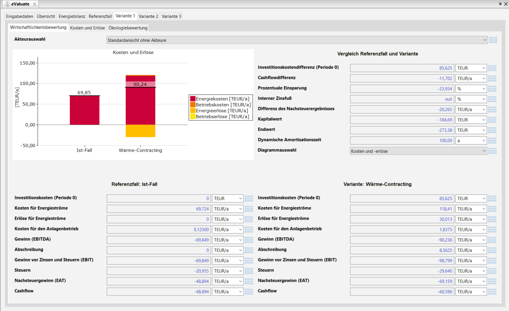Image resolution: width=509 pixels, height=311 pixels.
Task: Click the '90,24' label in the chart
Action: (140, 84)
